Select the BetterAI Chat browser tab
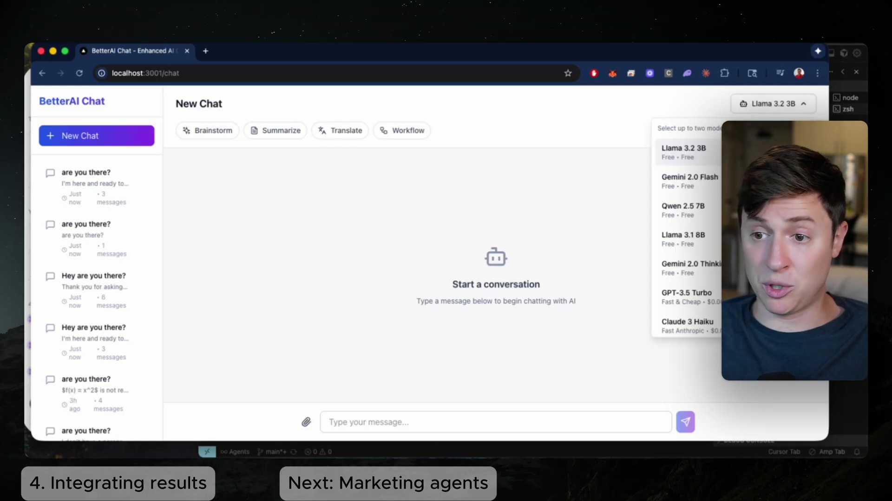The width and height of the screenshot is (892, 501). [135, 51]
